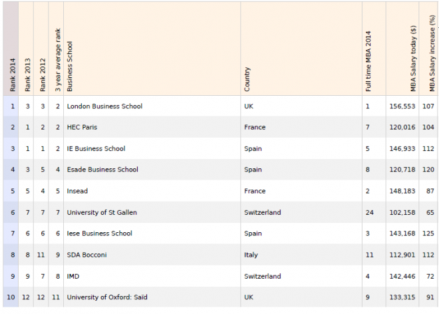Select the Insead school name
This screenshot has width=439, height=314.
[x=77, y=191]
